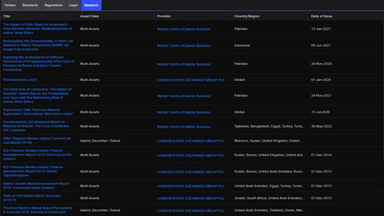Select the date 01-Dec-2014 cell

(321, 155)
